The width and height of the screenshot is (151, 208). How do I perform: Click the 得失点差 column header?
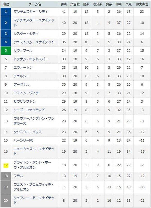pyautogui.click(x=142, y=4)
